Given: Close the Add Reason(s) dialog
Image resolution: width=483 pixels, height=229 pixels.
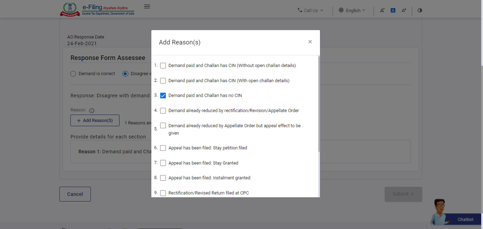Looking at the screenshot, I should click(310, 42).
